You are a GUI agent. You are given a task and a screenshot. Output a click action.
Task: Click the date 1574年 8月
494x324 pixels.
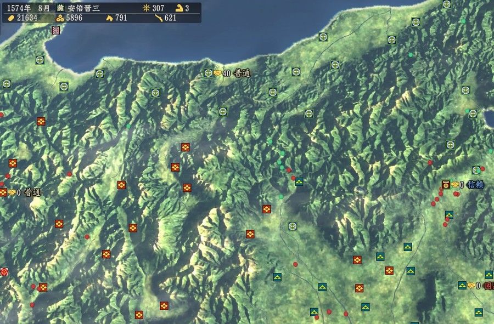click(x=29, y=8)
